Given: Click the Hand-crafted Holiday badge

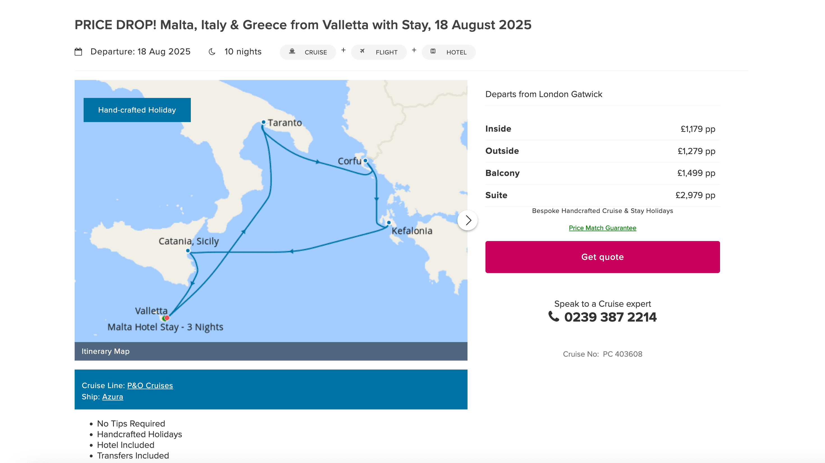Looking at the screenshot, I should 137,110.
